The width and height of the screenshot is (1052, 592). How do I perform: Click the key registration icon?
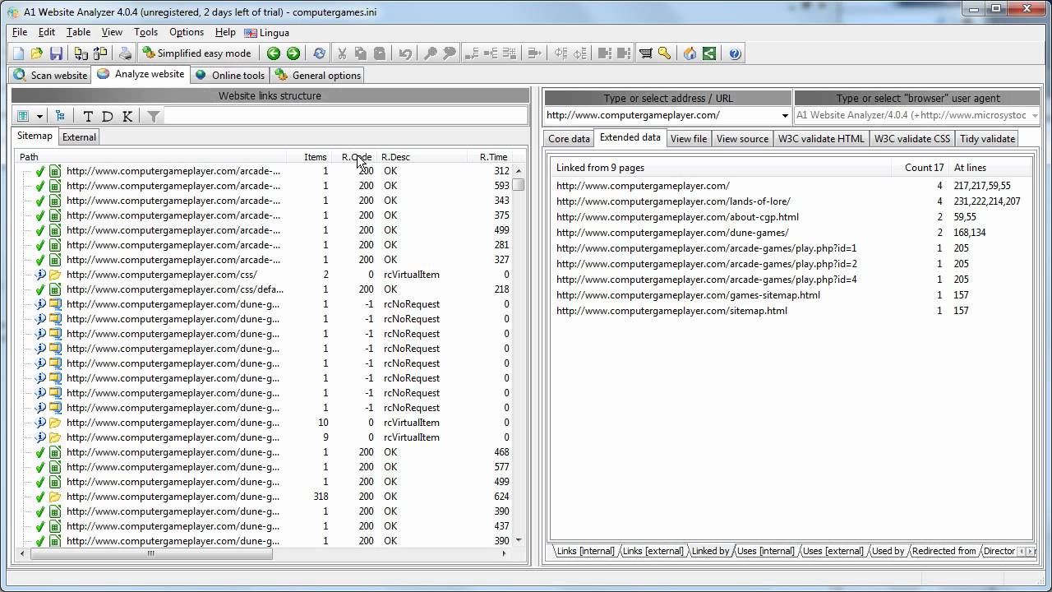pyautogui.click(x=665, y=53)
